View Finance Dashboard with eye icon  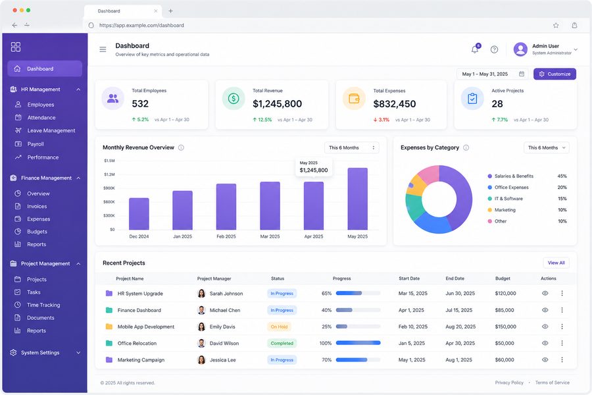click(545, 310)
